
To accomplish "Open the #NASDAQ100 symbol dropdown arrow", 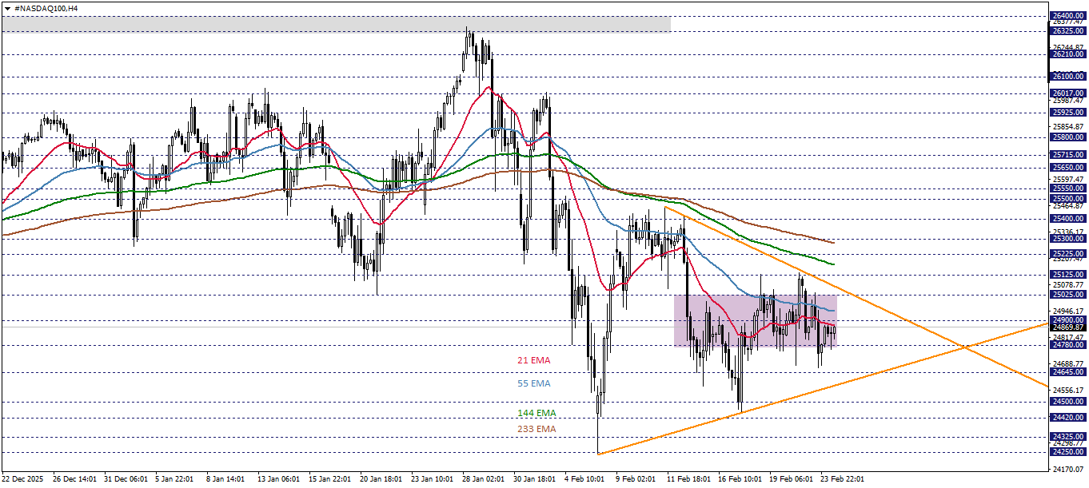I will 9,6.
